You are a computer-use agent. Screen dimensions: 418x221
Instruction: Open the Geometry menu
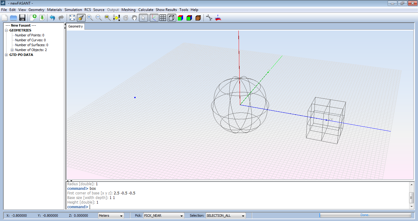coord(36,9)
